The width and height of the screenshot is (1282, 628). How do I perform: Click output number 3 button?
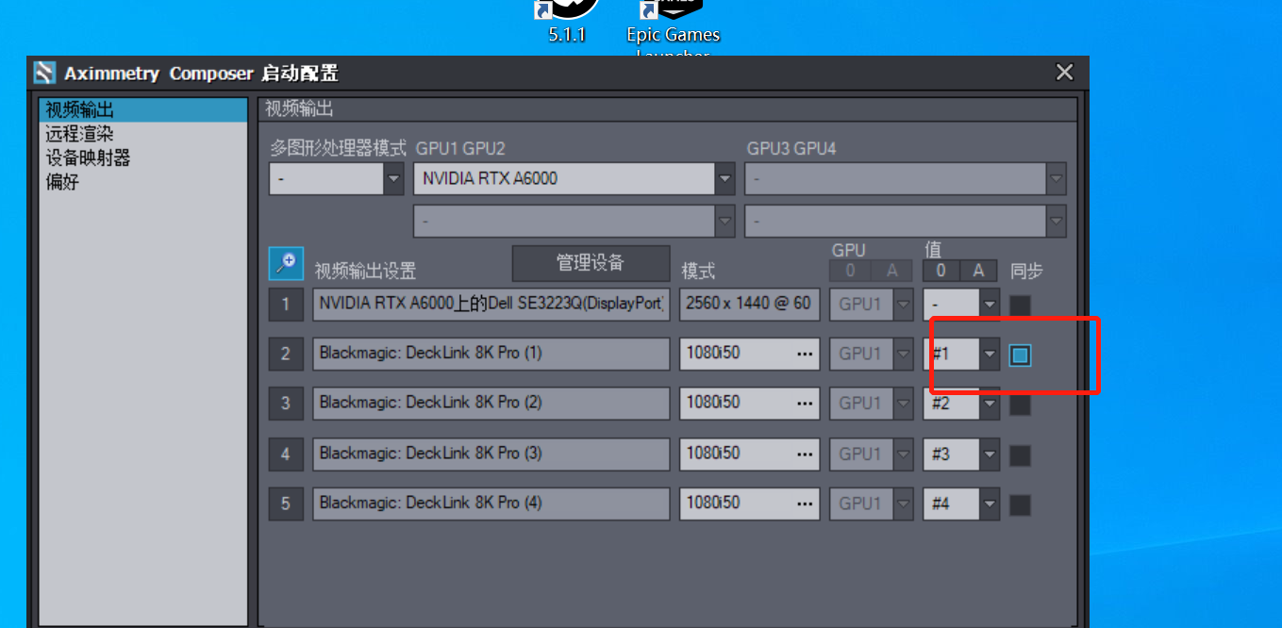click(286, 404)
